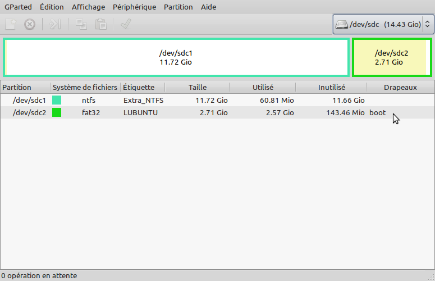Image resolution: width=435 pixels, height=281 pixels.
Task: Click the Taille column header
Action: pos(198,87)
